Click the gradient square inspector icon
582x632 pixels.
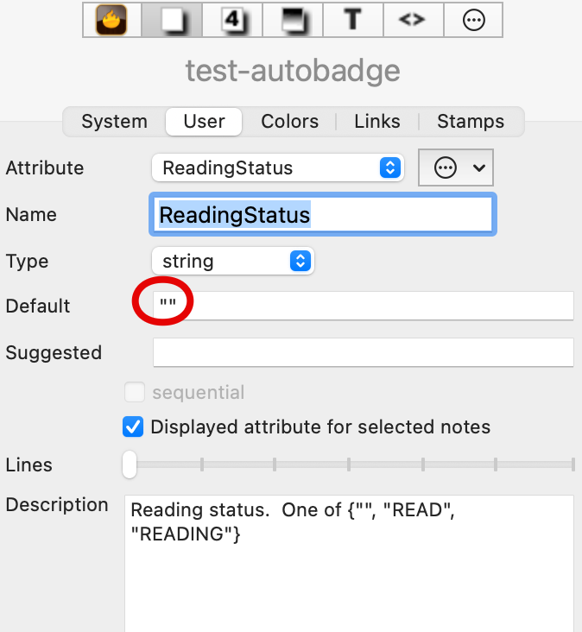pyautogui.click(x=293, y=20)
